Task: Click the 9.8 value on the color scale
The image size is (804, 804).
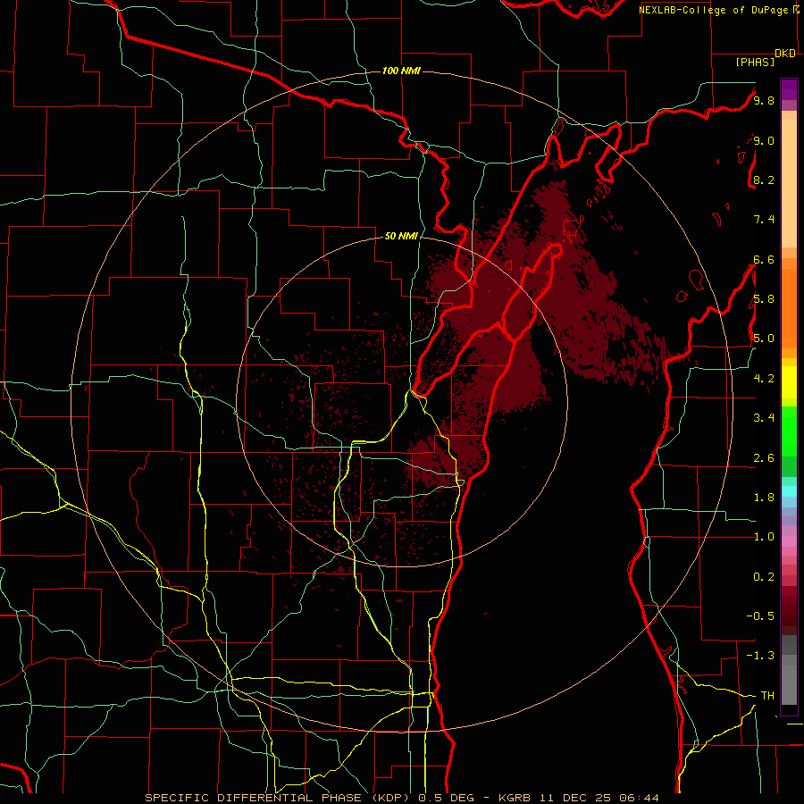Action: [764, 100]
